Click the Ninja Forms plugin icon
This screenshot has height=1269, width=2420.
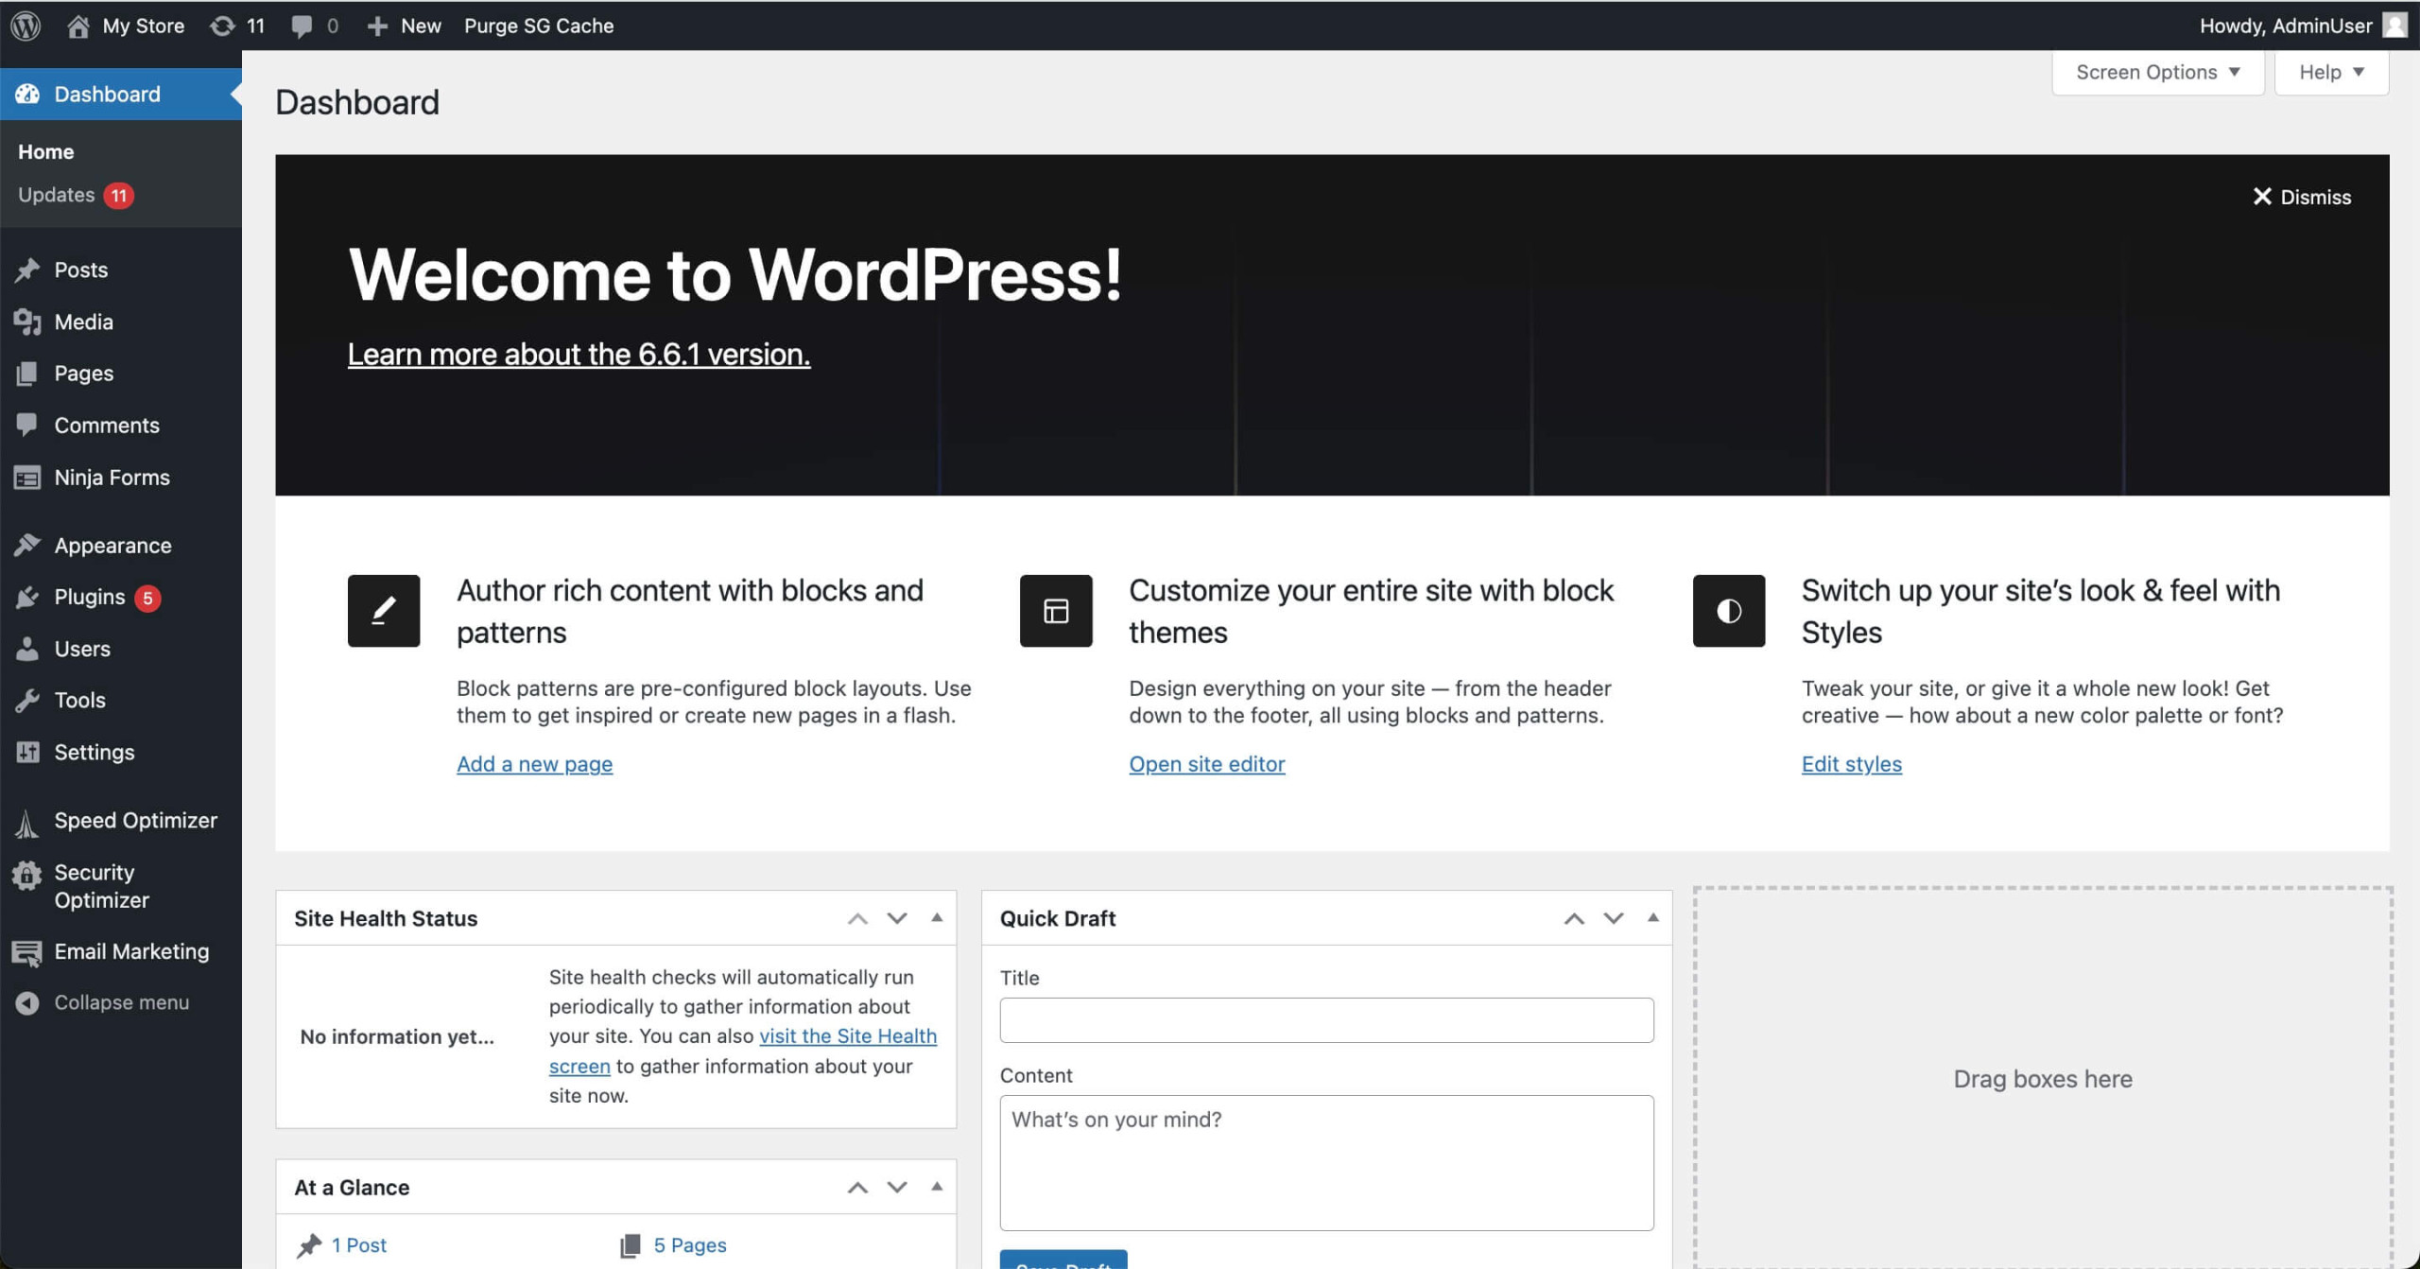pos(27,476)
